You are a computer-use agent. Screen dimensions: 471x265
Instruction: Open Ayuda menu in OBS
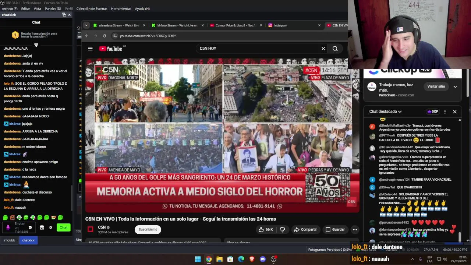point(142,8)
